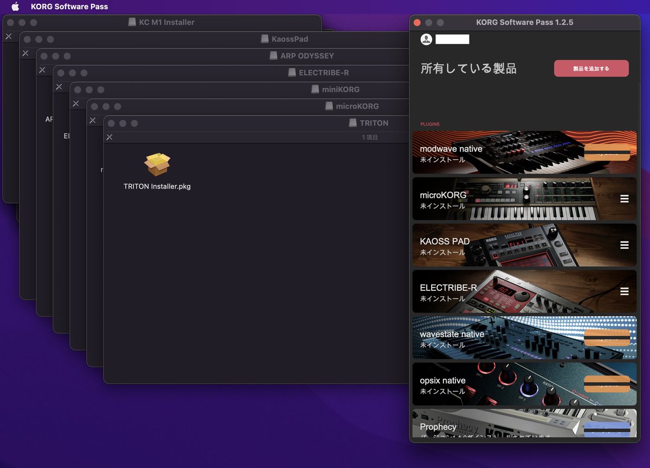Click 未インストール status under opsix native
650x468 pixels.
tap(443, 392)
